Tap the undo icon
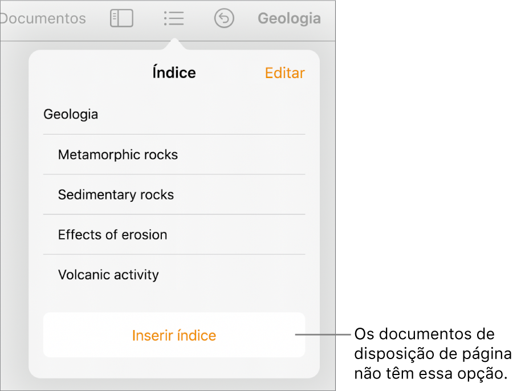 pyautogui.click(x=224, y=18)
